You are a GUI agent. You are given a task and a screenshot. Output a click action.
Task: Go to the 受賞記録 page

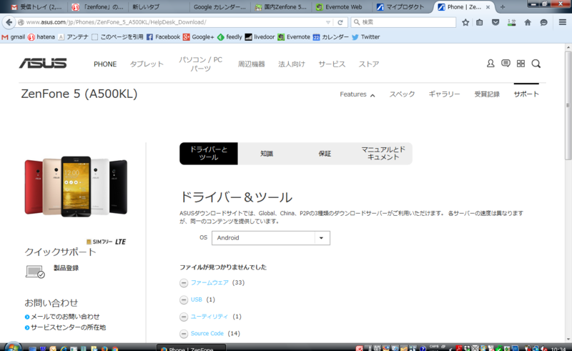coord(487,94)
